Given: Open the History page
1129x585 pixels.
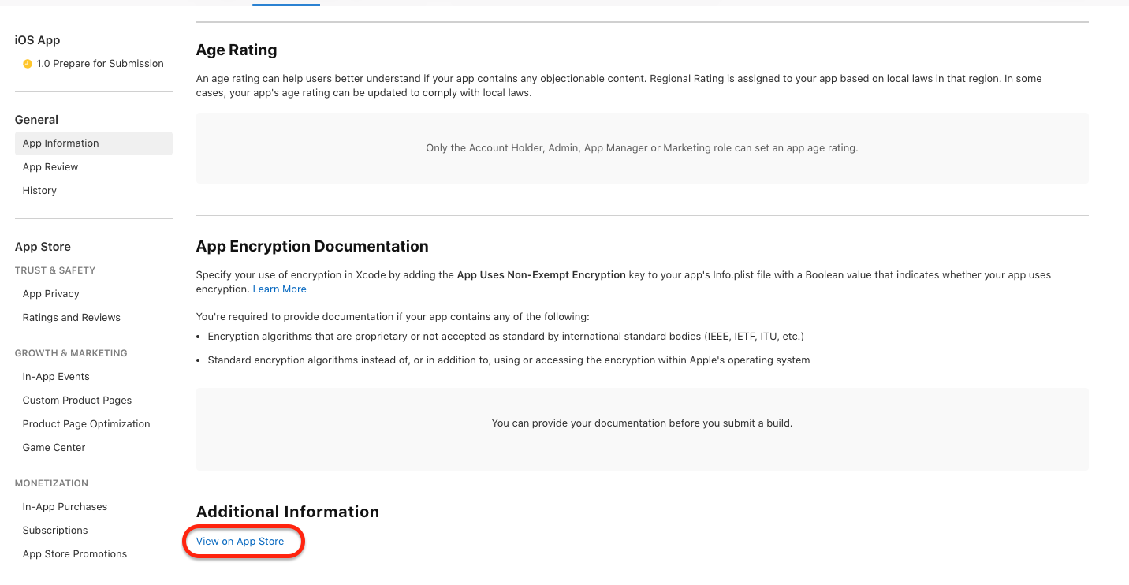Looking at the screenshot, I should tap(39, 190).
